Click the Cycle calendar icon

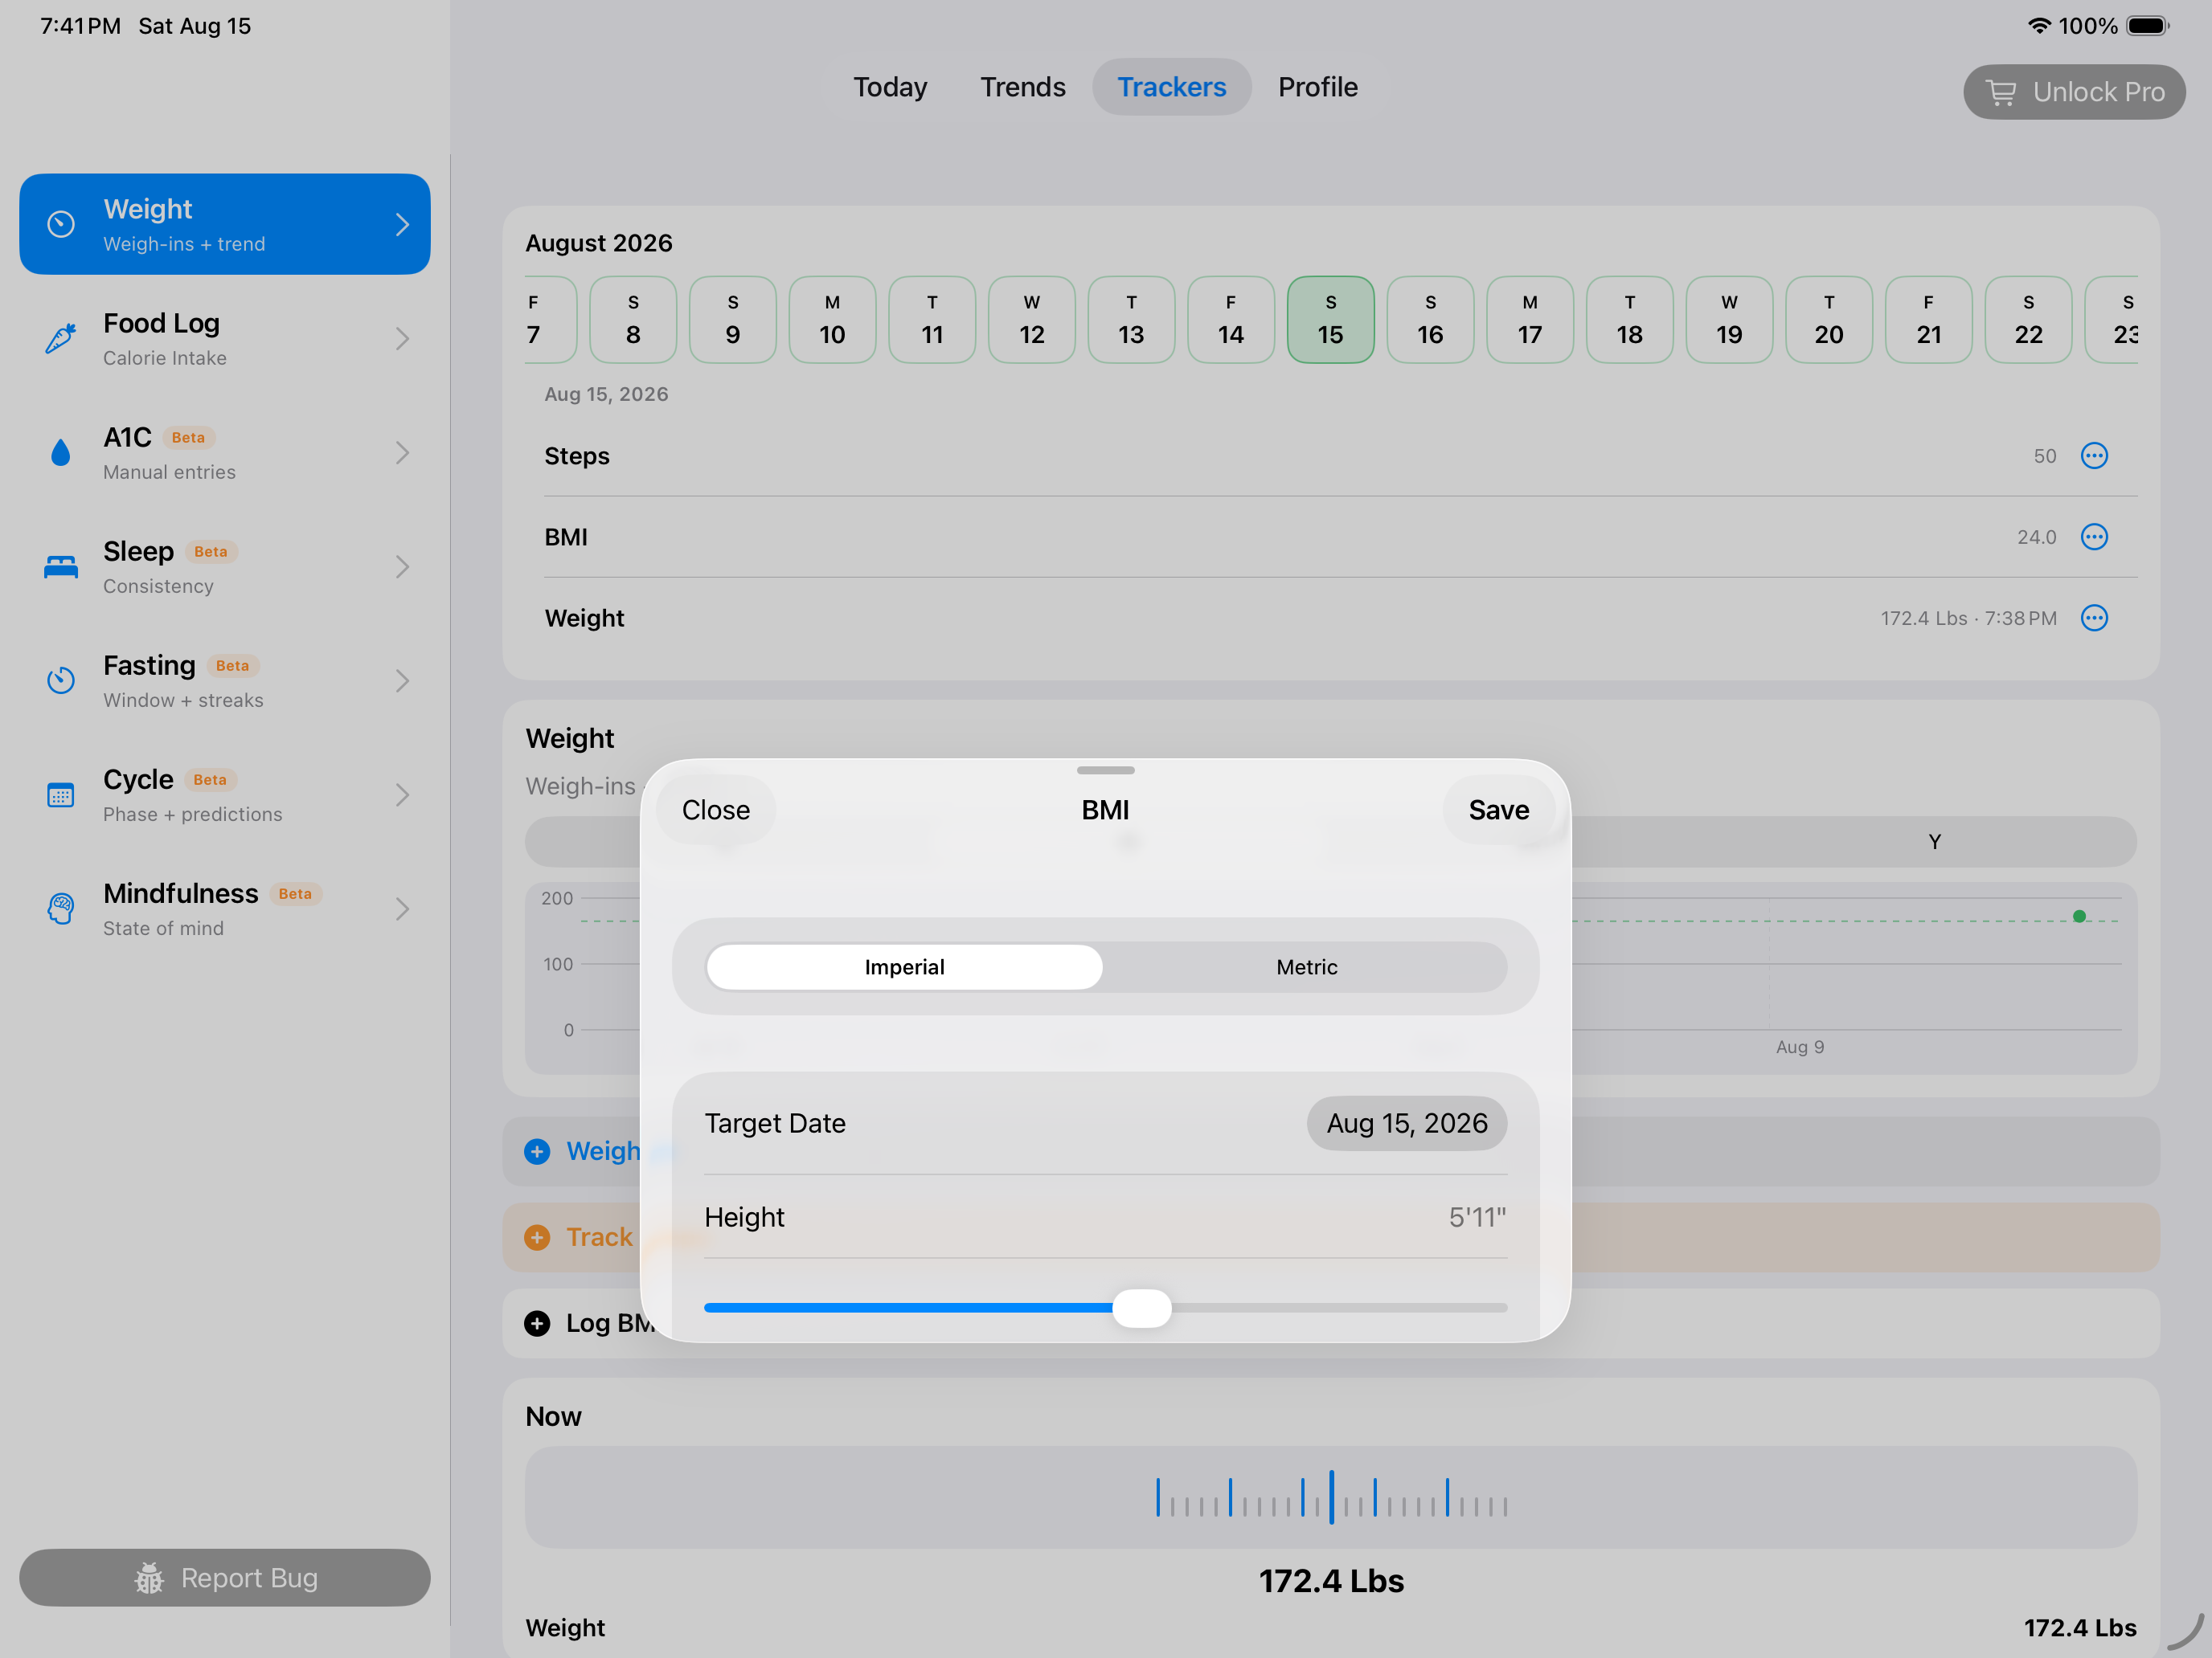point(61,794)
